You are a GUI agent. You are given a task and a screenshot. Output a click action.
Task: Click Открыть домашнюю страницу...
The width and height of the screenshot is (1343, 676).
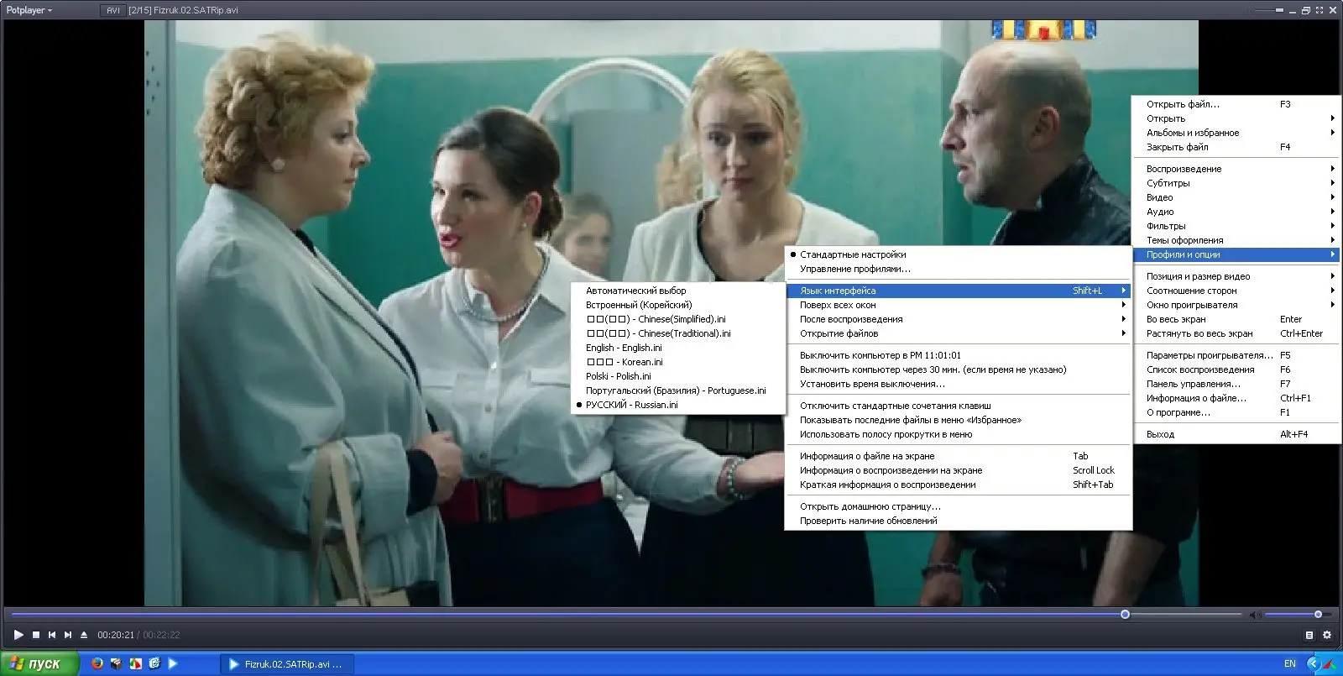click(958, 506)
